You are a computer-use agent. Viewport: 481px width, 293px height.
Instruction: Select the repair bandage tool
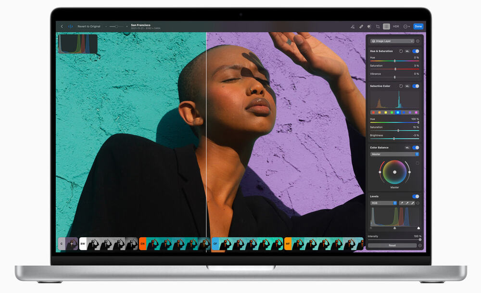tap(361, 26)
